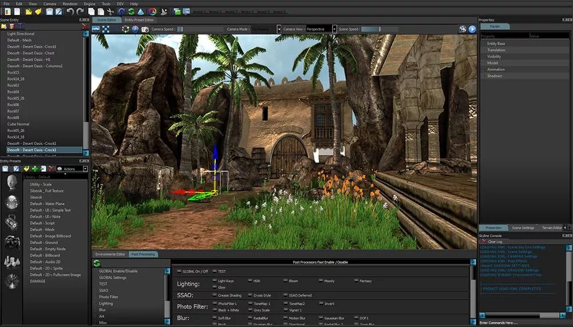This screenshot has height=327, width=573.
Task: Click the redo arrow icon
Action: click(x=80, y=11)
